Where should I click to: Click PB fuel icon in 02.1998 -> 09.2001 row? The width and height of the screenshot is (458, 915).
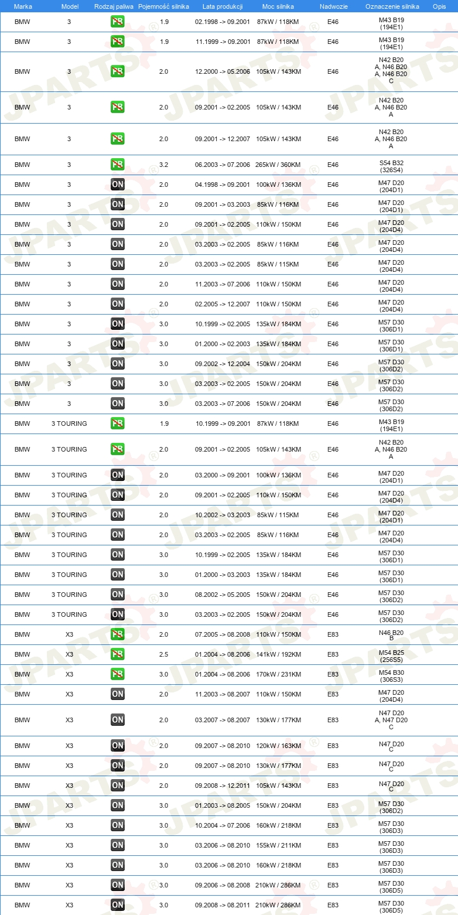pyautogui.click(x=118, y=22)
